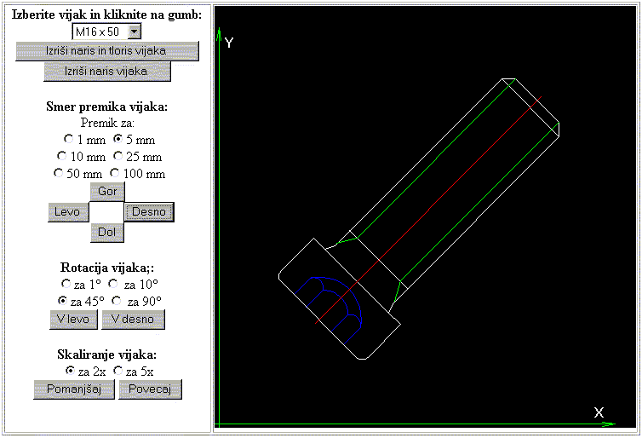
Task: Click 'Izberite vijak in kliknite na gumb:' heading
Action: tap(107, 14)
